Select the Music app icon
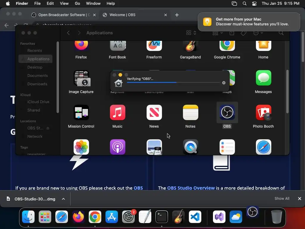 pyautogui.click(x=117, y=112)
